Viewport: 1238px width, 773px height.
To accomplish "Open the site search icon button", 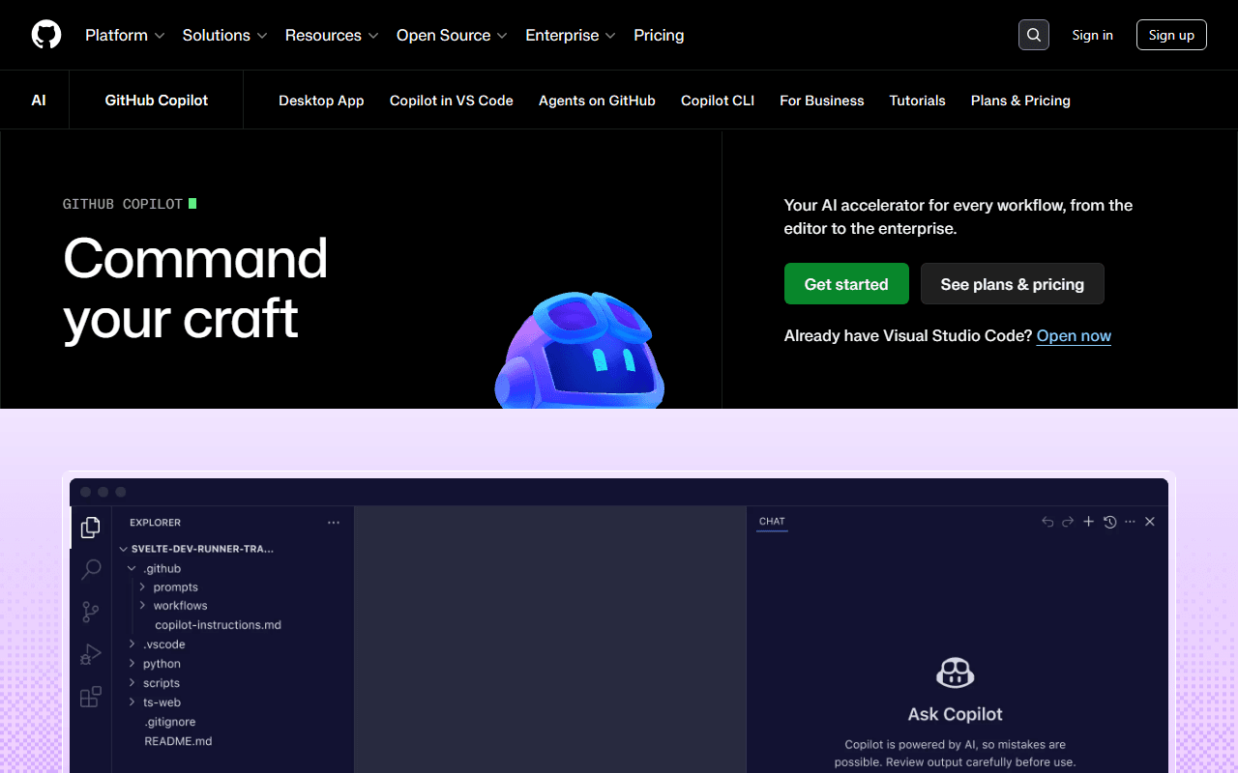I will (x=1034, y=35).
